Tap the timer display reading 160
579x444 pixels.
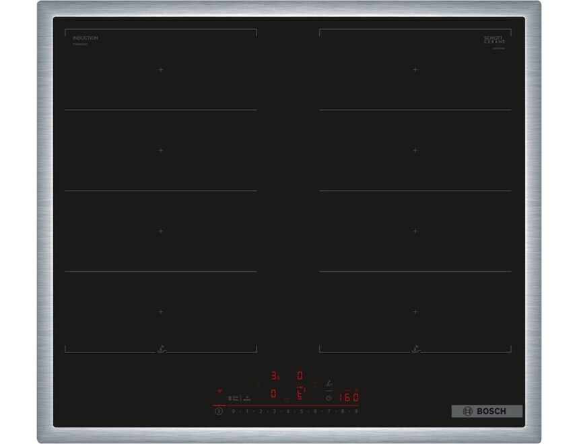click(x=349, y=397)
